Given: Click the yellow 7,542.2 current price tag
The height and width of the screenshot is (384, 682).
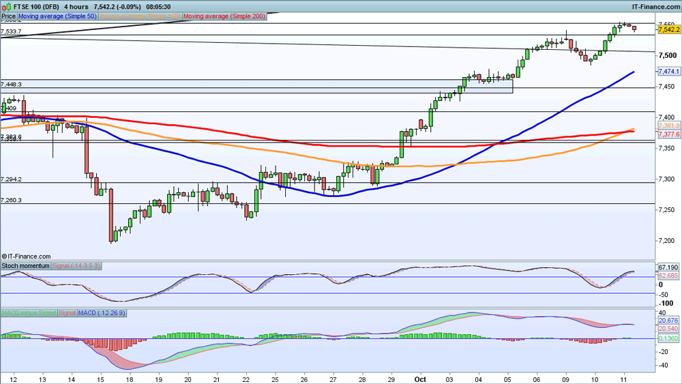Looking at the screenshot, I should pos(669,29).
